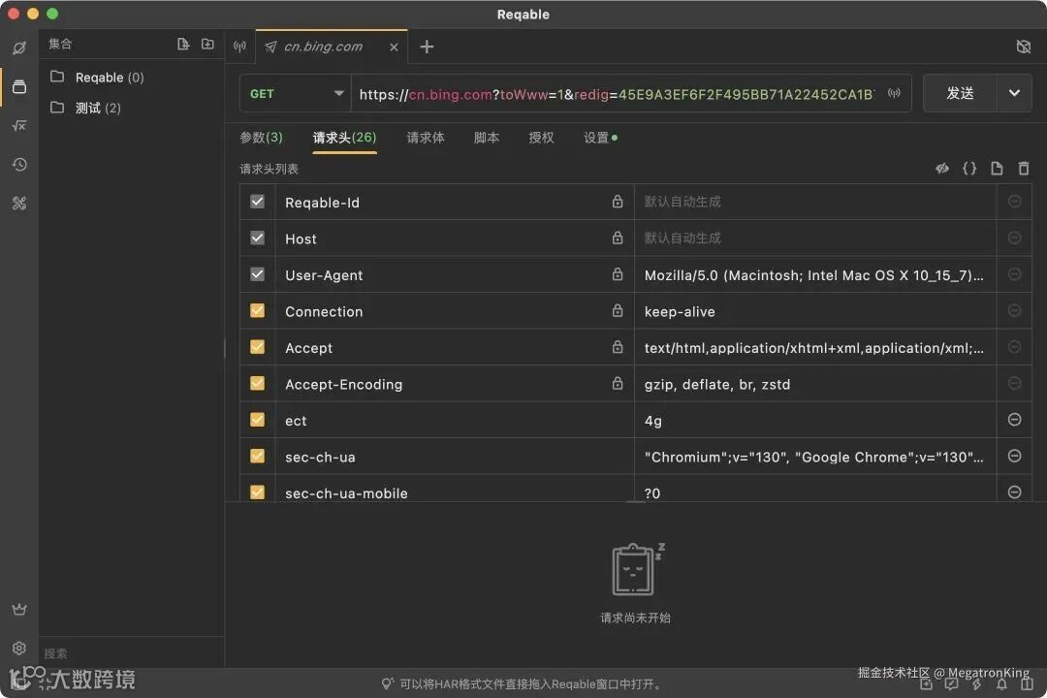Viewport: 1047px width, 698px height.
Task: Close the cn.bing.com tab
Action: [394, 47]
